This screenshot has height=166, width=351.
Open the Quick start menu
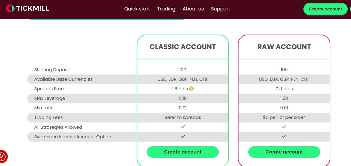click(137, 9)
